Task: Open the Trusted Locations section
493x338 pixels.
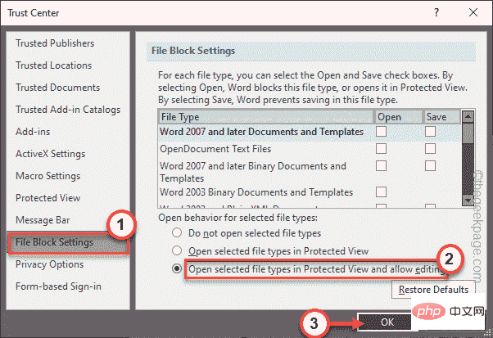Action: click(x=54, y=65)
